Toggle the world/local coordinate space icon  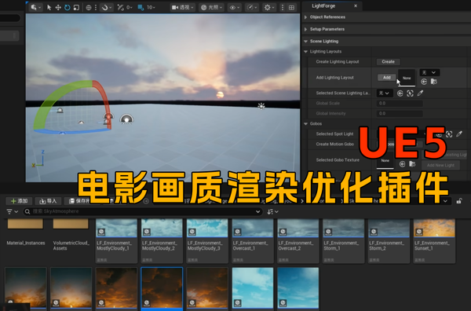coord(89,8)
